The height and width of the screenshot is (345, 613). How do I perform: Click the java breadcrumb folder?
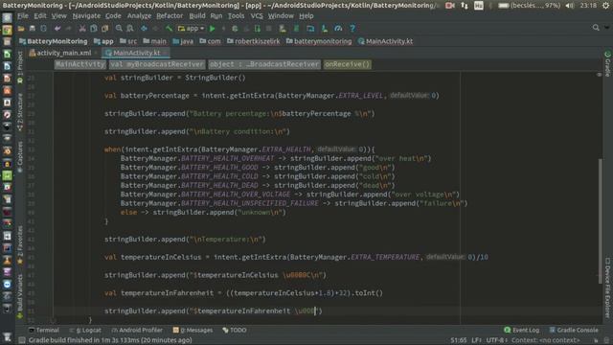[x=183, y=41]
